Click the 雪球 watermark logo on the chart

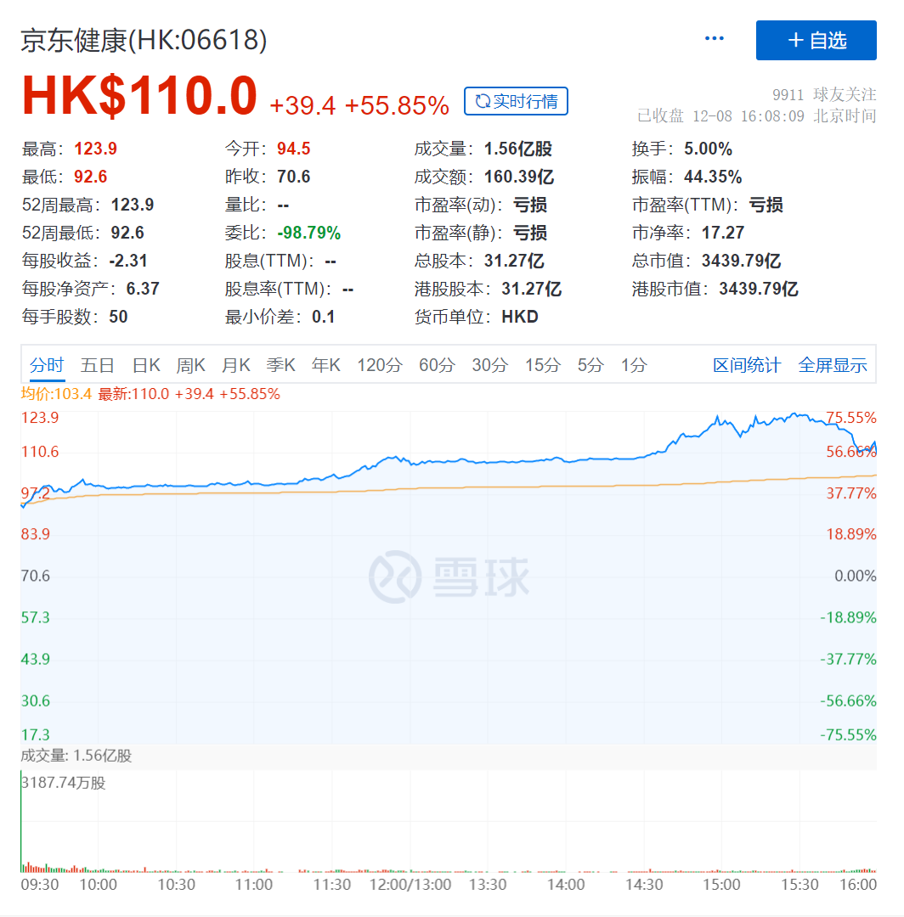(450, 574)
